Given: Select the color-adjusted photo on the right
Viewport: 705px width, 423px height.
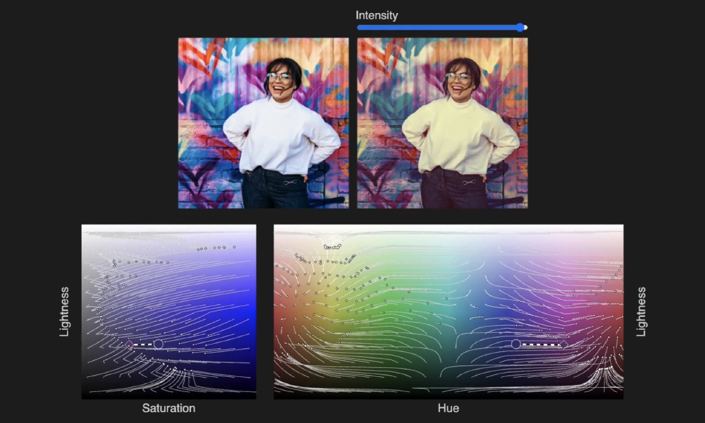Looking at the screenshot, I should (442, 123).
